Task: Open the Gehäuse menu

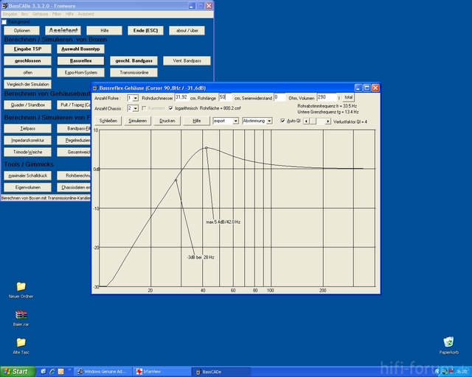Action: pyautogui.click(x=40, y=14)
